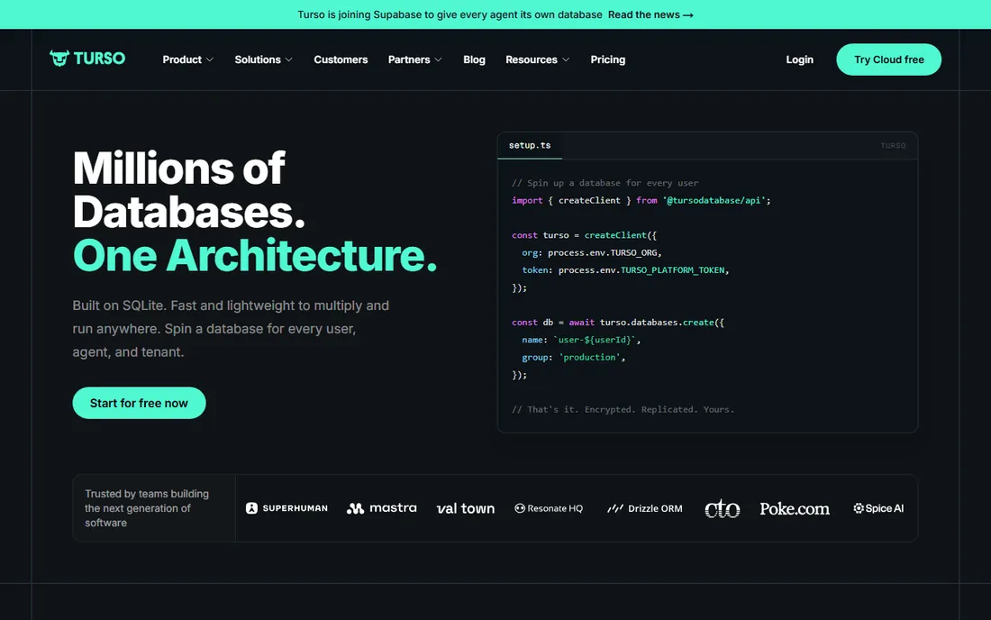The image size is (991, 620).
Task: Click the 'name: user-${userId}' line
Action: (x=581, y=340)
